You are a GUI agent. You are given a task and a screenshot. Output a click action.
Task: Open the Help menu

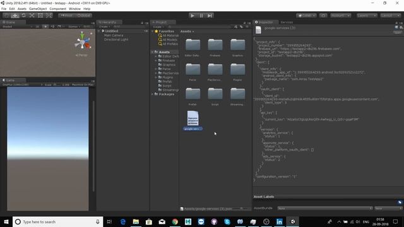87,9
